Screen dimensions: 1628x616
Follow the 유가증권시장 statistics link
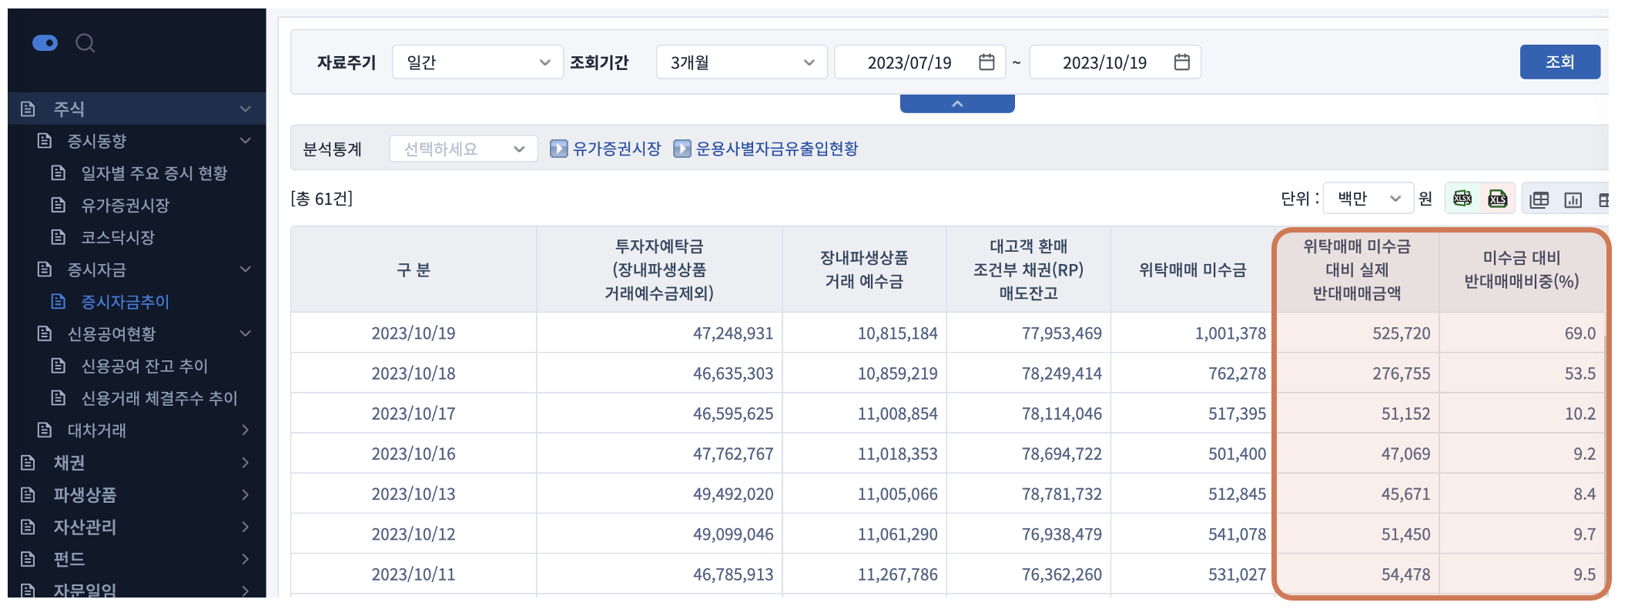[x=617, y=149]
